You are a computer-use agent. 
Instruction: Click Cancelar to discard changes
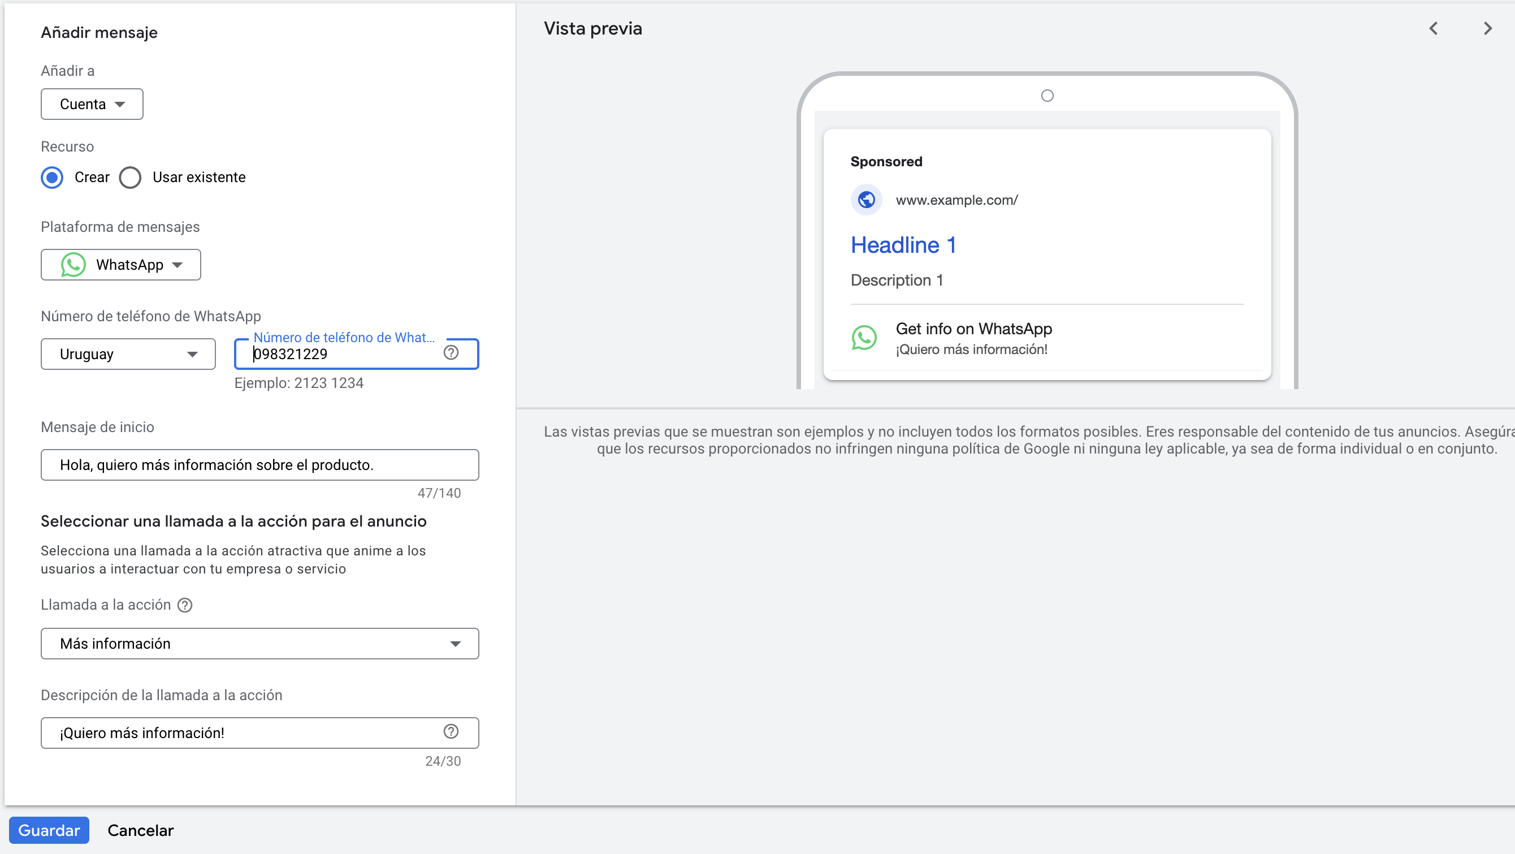140,830
